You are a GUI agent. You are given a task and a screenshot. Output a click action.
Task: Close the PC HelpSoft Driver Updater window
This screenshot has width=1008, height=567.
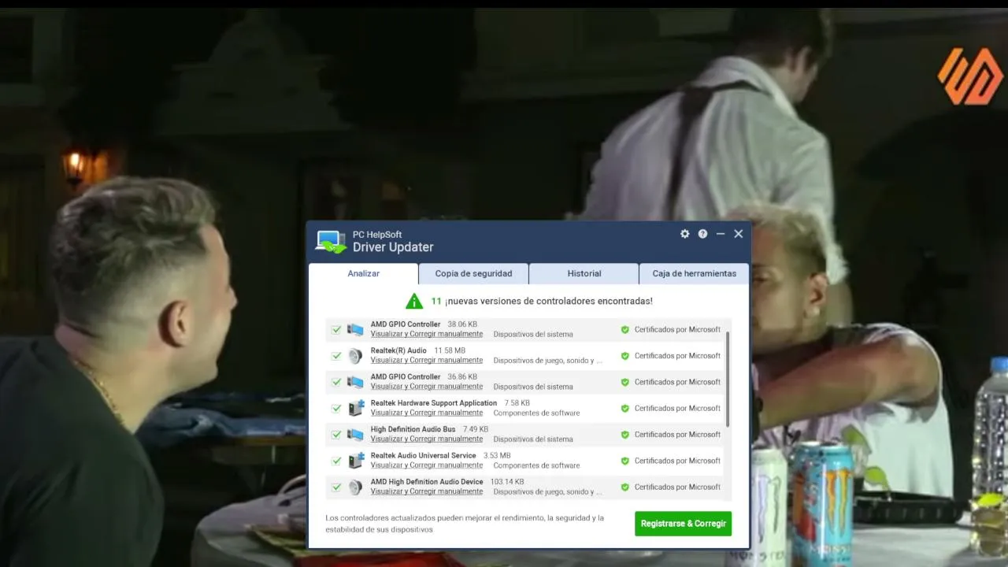coord(738,234)
